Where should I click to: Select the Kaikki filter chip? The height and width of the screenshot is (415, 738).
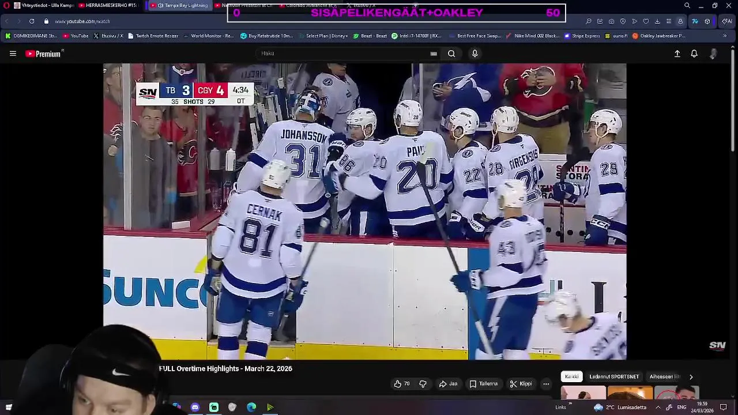(x=572, y=377)
